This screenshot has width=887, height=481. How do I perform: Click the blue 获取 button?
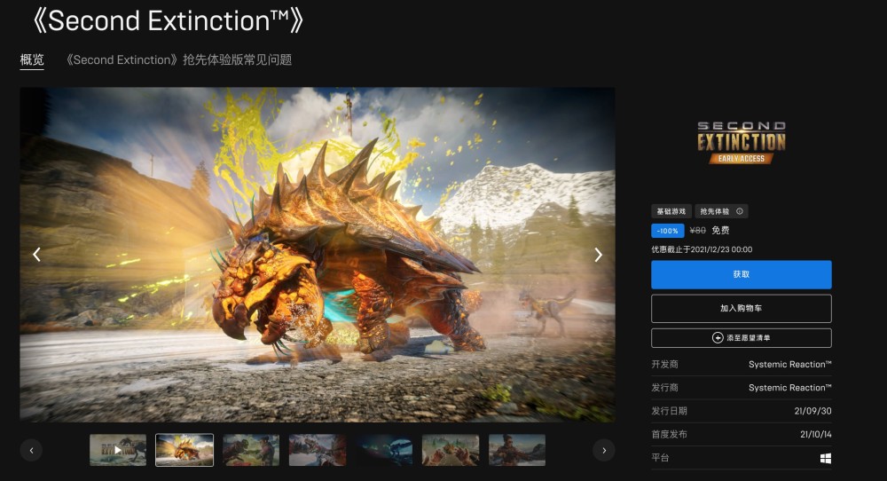click(x=741, y=274)
